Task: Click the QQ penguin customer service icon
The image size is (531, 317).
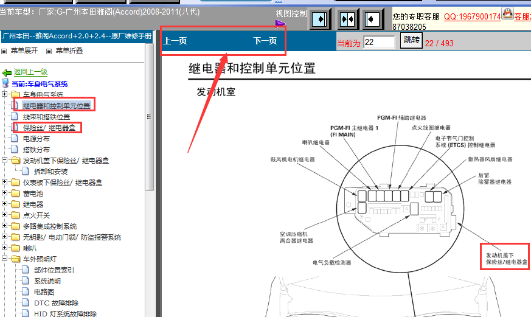Action: pos(507,13)
